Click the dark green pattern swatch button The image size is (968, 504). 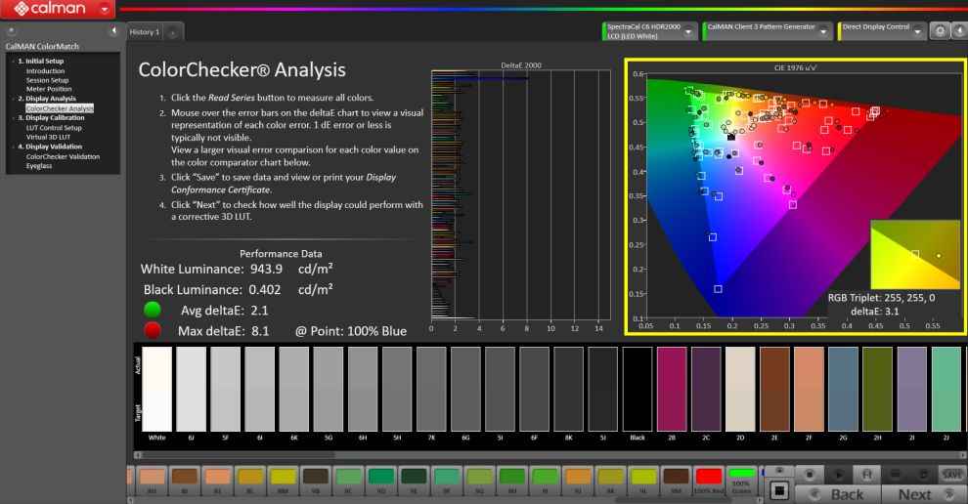(x=414, y=481)
